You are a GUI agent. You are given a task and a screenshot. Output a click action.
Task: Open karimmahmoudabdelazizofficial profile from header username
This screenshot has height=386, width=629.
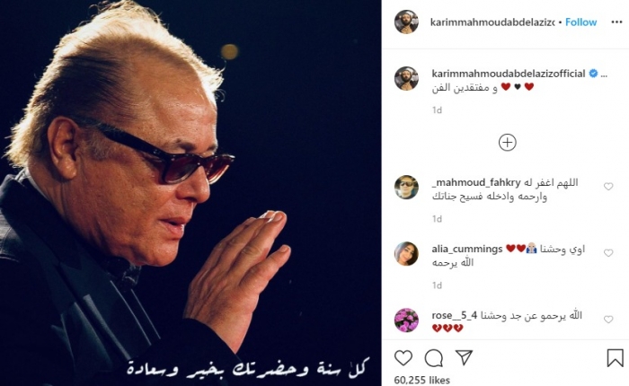coord(492,22)
